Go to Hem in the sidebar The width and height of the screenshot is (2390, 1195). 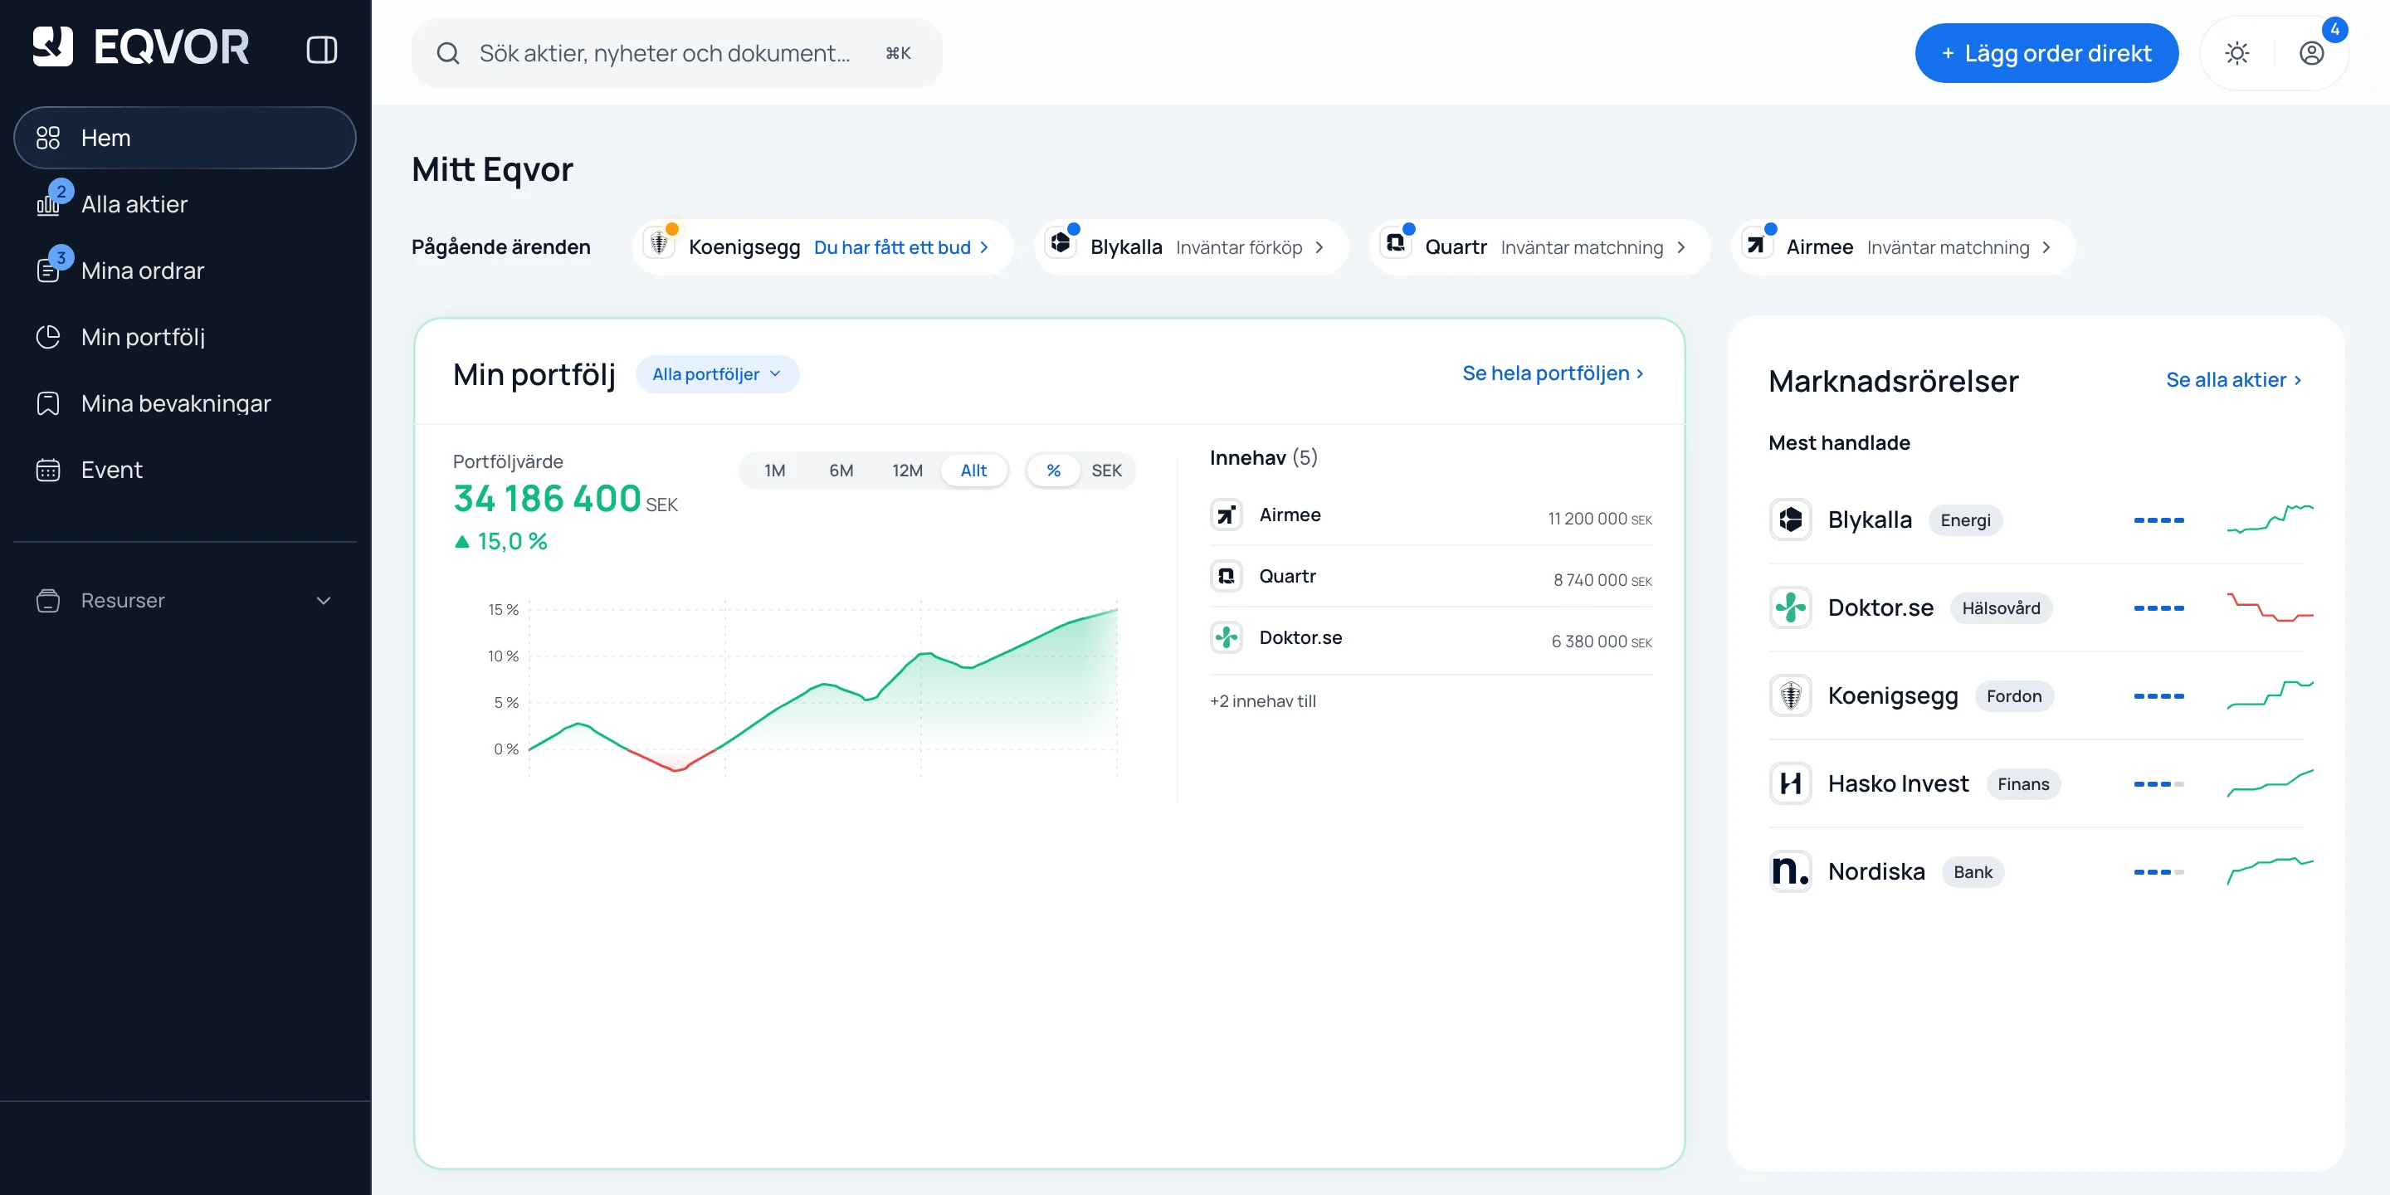click(184, 139)
